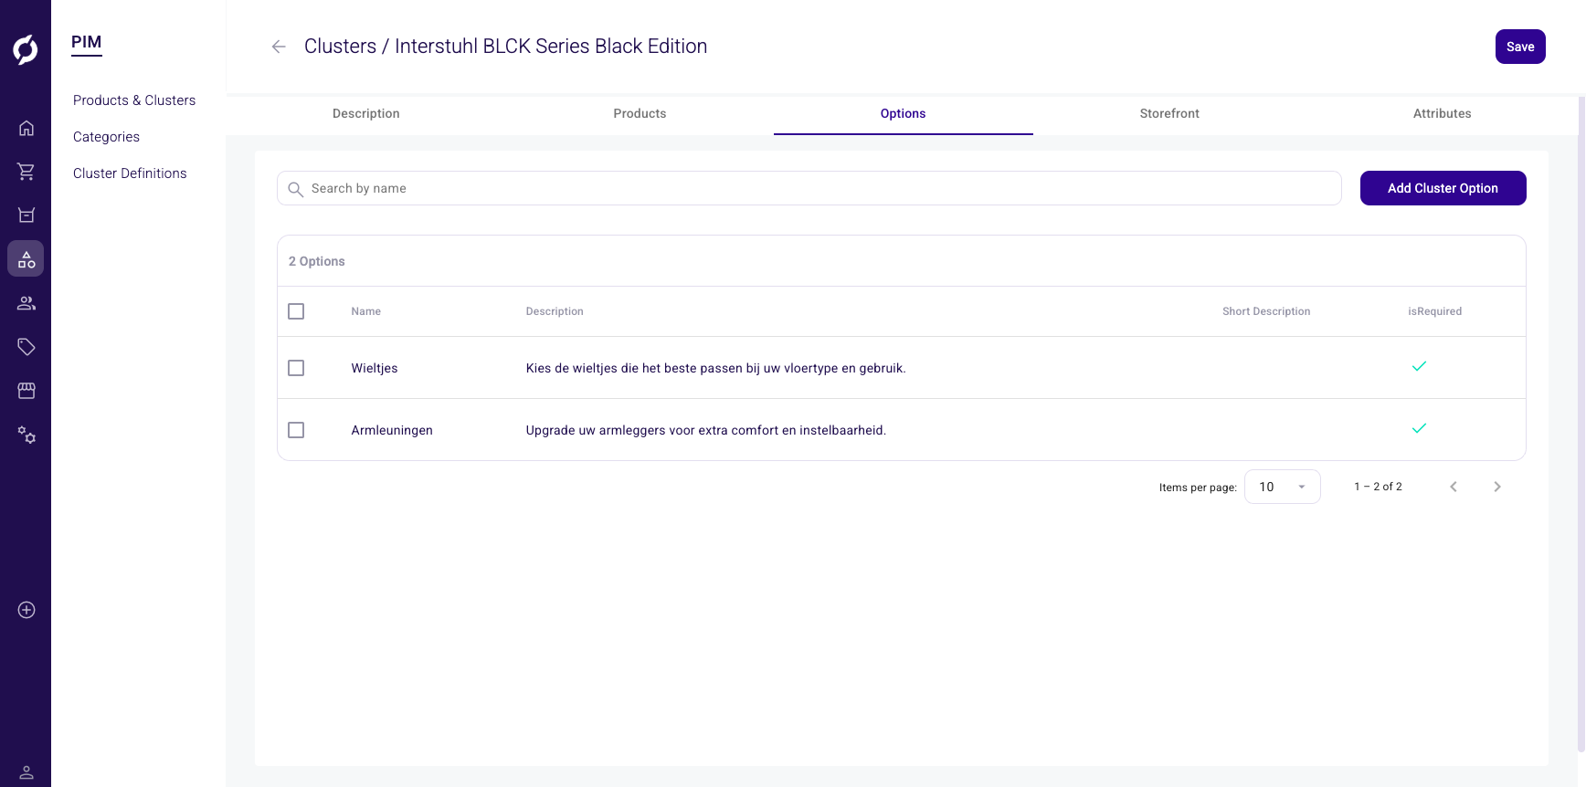Image resolution: width=1586 pixels, height=787 pixels.
Task: Select the Options tab
Action: [903, 114]
